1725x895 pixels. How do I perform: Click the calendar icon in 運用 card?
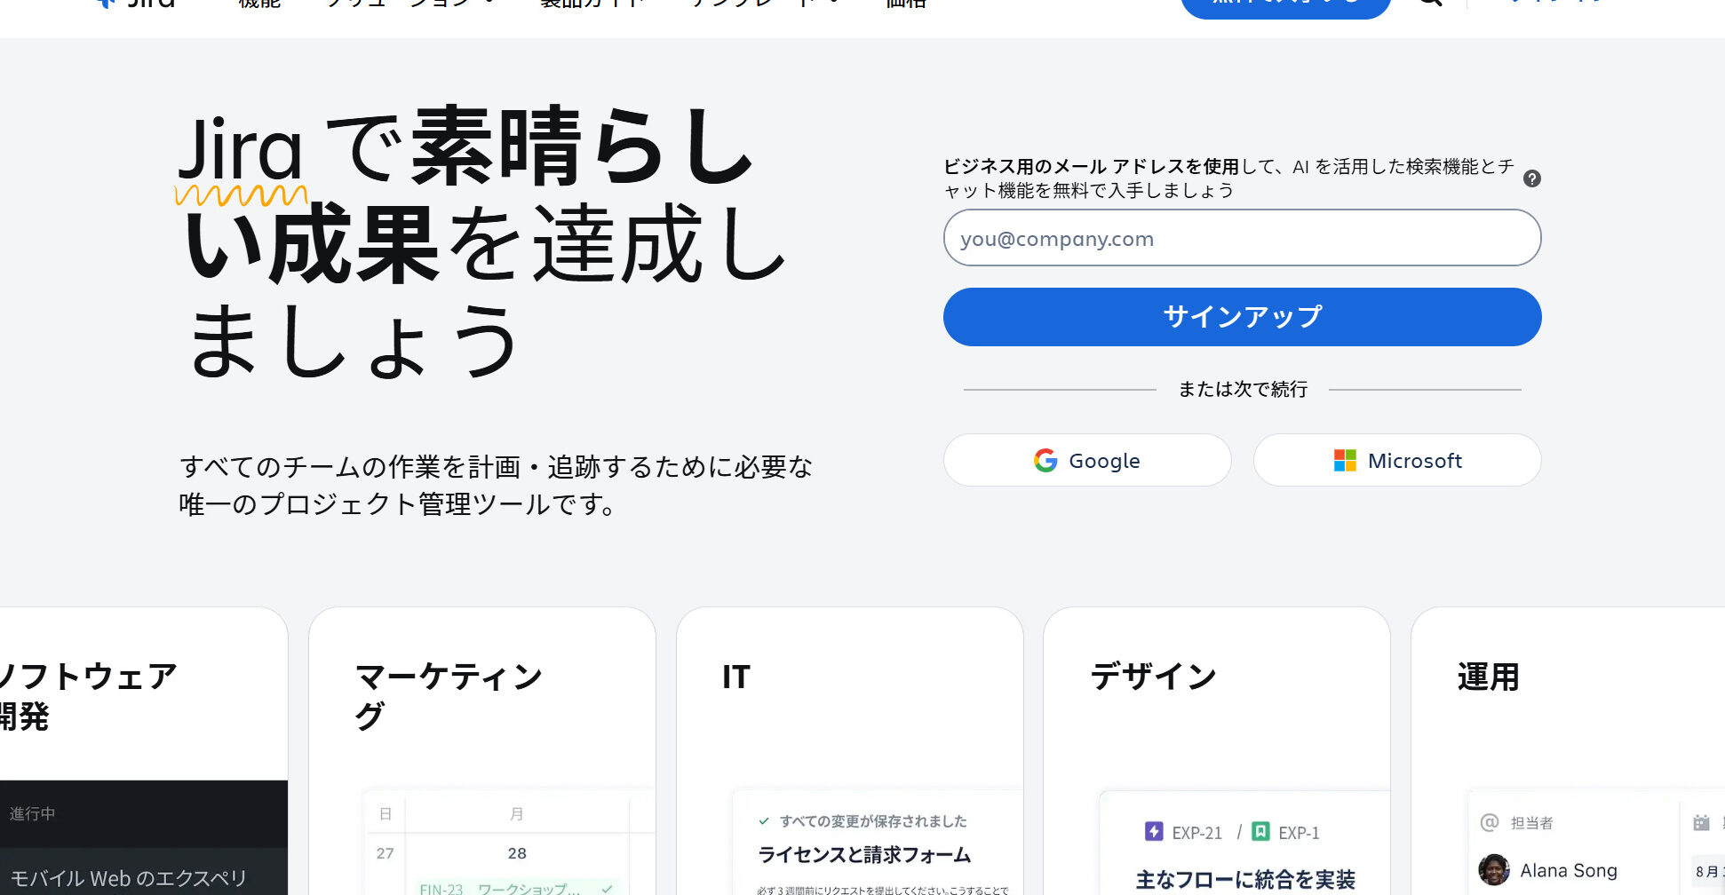[1701, 822]
